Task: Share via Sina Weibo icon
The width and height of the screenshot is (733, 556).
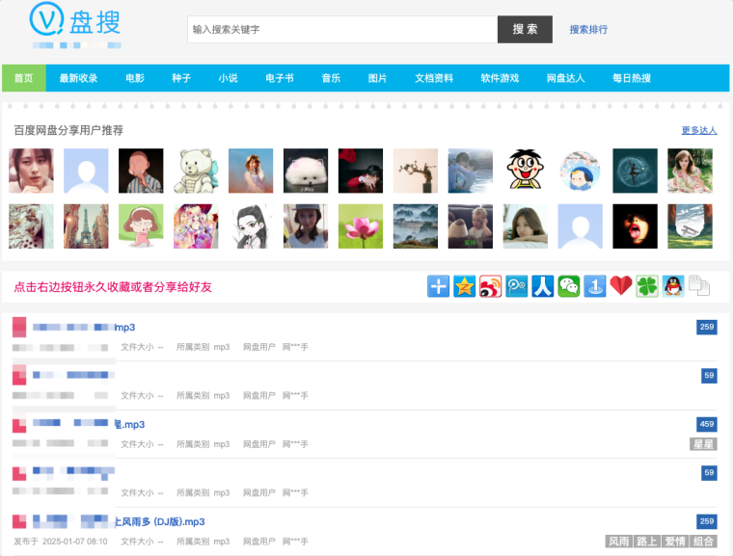Action: [x=490, y=286]
